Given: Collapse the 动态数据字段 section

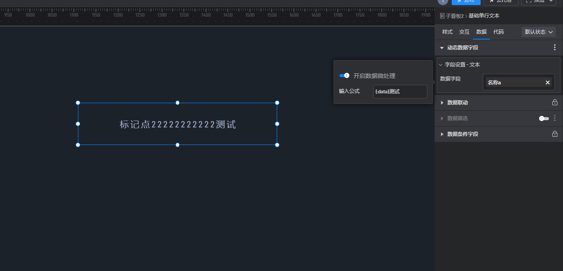Looking at the screenshot, I should click(x=442, y=48).
